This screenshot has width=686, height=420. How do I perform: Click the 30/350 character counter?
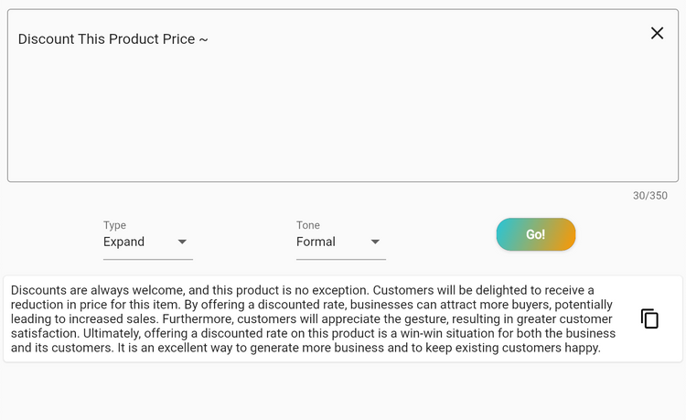tap(650, 196)
